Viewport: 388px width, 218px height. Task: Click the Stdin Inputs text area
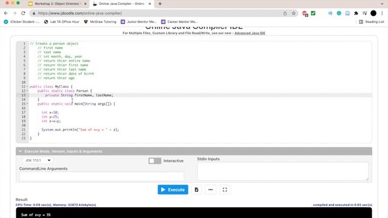click(283, 171)
